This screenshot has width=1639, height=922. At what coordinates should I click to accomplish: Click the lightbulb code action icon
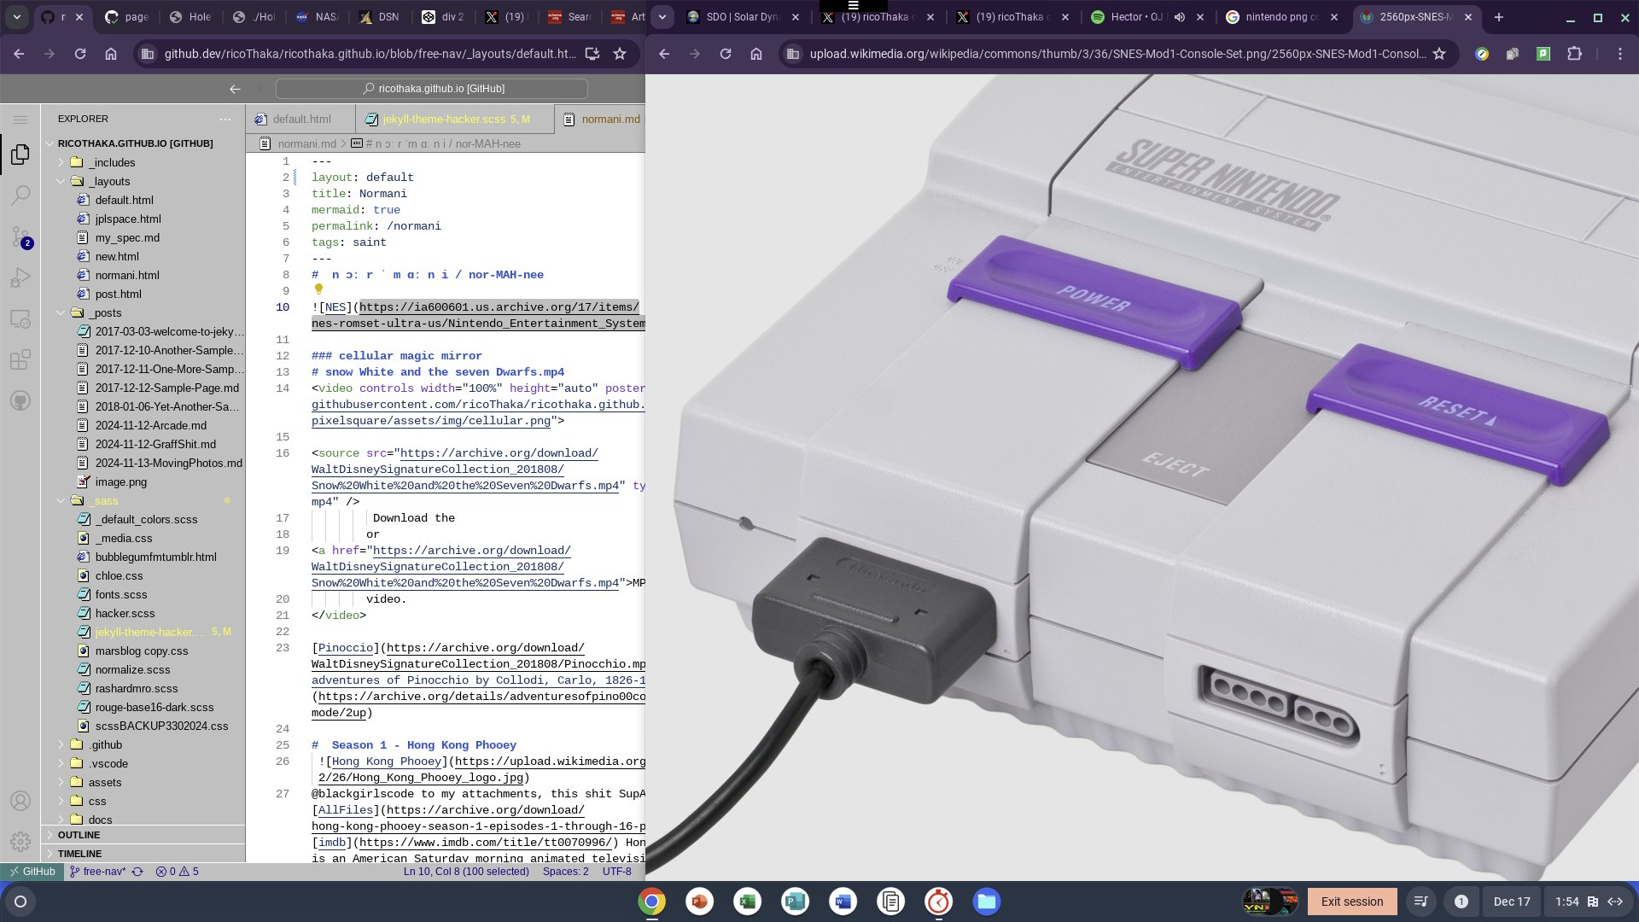318,289
